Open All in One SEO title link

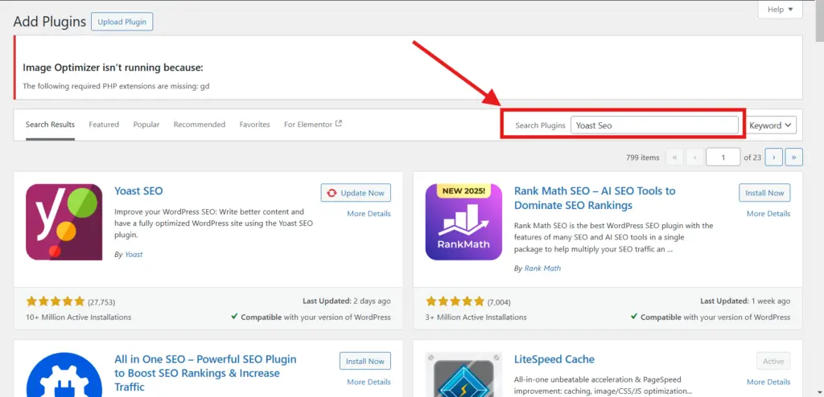pyautogui.click(x=205, y=374)
